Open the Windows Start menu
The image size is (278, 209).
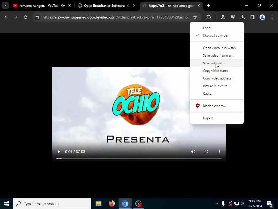point(7,204)
